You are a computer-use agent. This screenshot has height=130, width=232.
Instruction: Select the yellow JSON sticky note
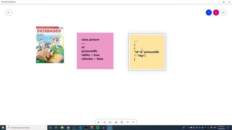(147, 52)
